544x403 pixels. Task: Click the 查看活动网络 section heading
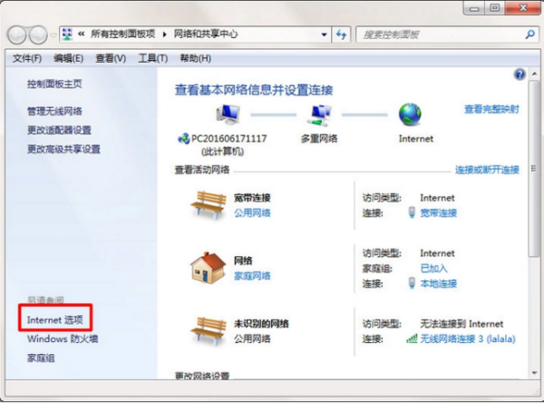click(202, 170)
